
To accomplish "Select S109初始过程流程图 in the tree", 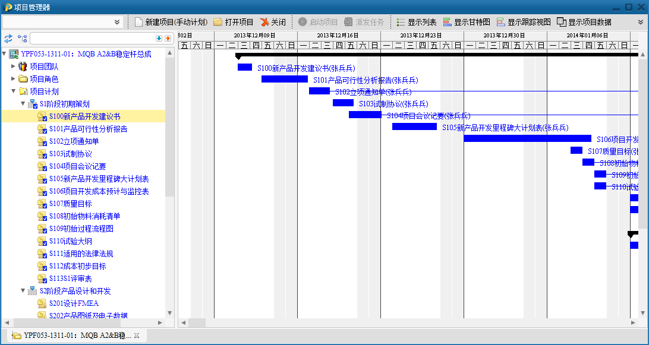I will [x=81, y=229].
